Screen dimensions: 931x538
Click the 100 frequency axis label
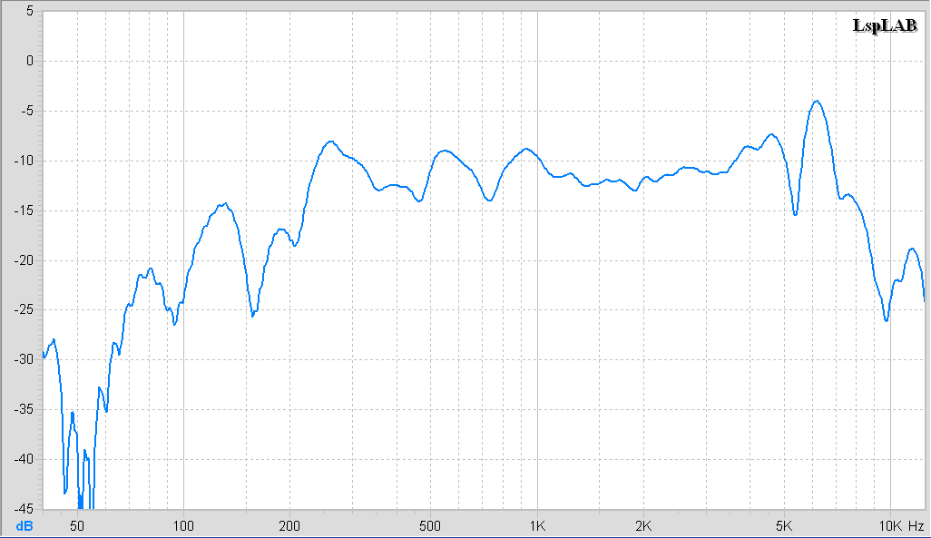183,526
